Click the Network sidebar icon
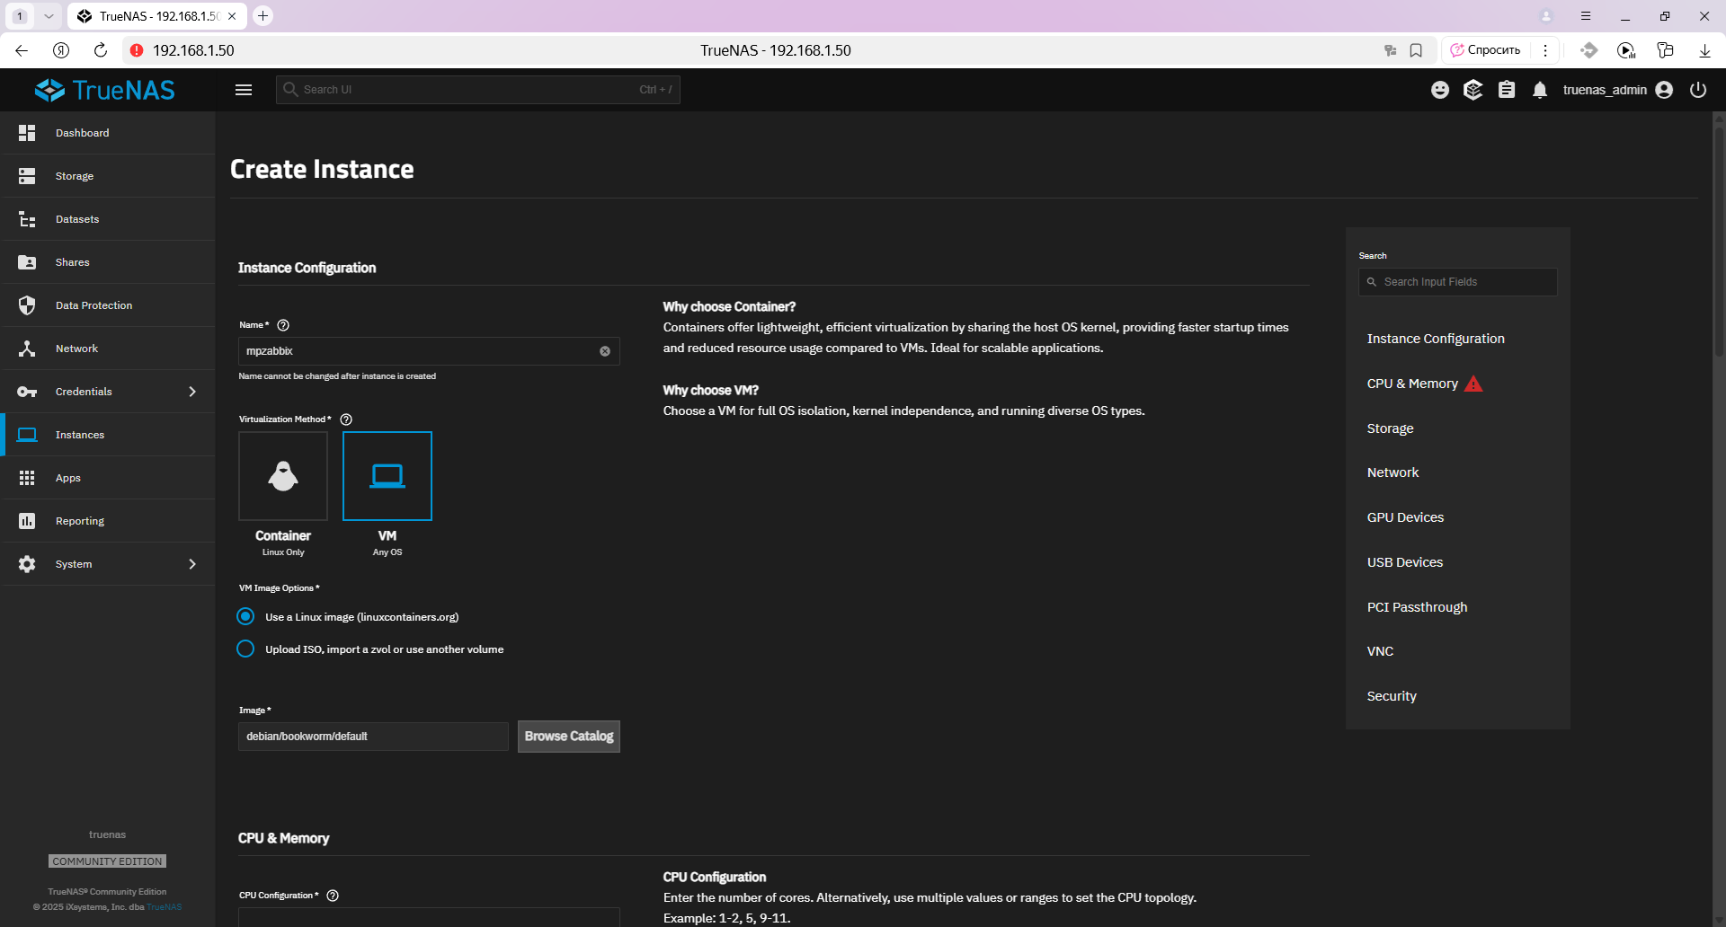The width and height of the screenshot is (1726, 927). pyautogui.click(x=27, y=349)
